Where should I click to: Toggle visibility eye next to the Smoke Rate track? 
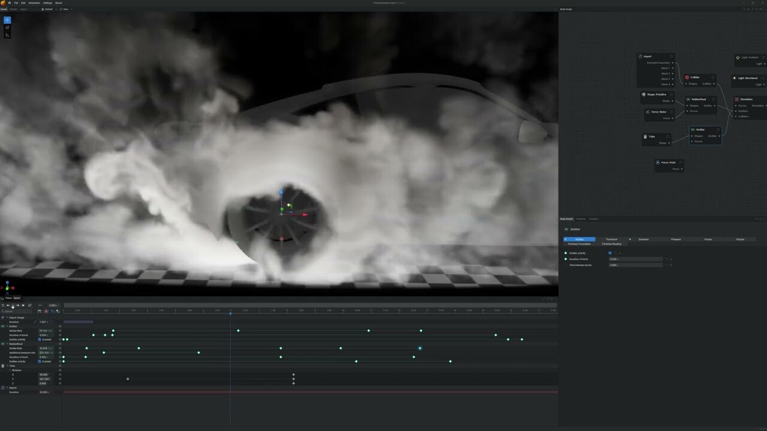[60, 330]
